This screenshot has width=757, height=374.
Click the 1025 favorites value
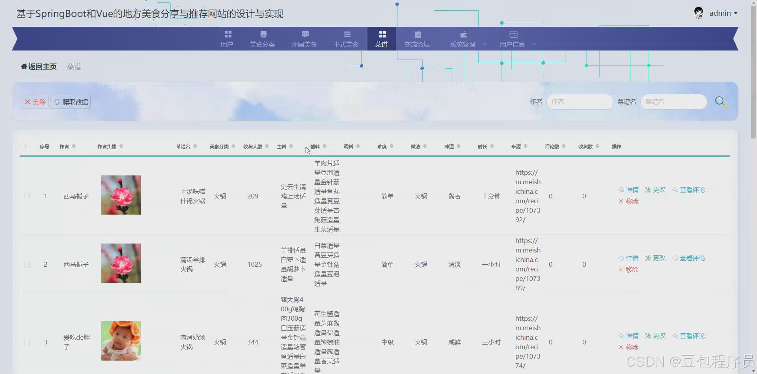pos(255,265)
